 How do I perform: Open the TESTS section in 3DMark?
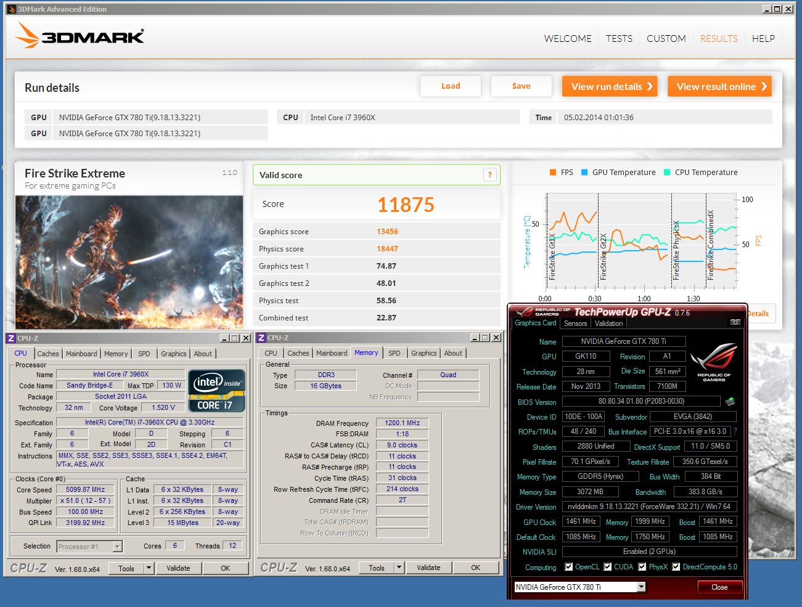[x=619, y=38]
